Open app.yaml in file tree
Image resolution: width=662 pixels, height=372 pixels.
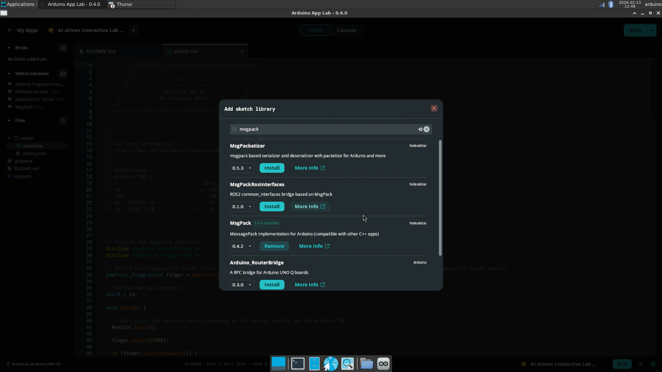pyautogui.click(x=22, y=176)
